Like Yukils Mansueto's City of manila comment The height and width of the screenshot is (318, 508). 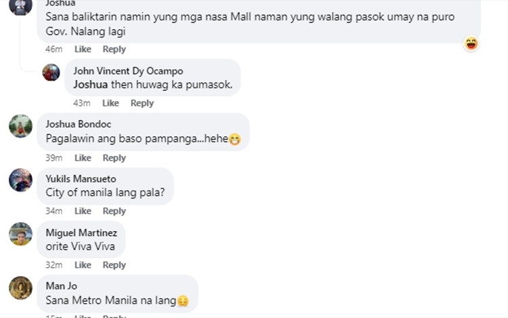click(x=83, y=211)
